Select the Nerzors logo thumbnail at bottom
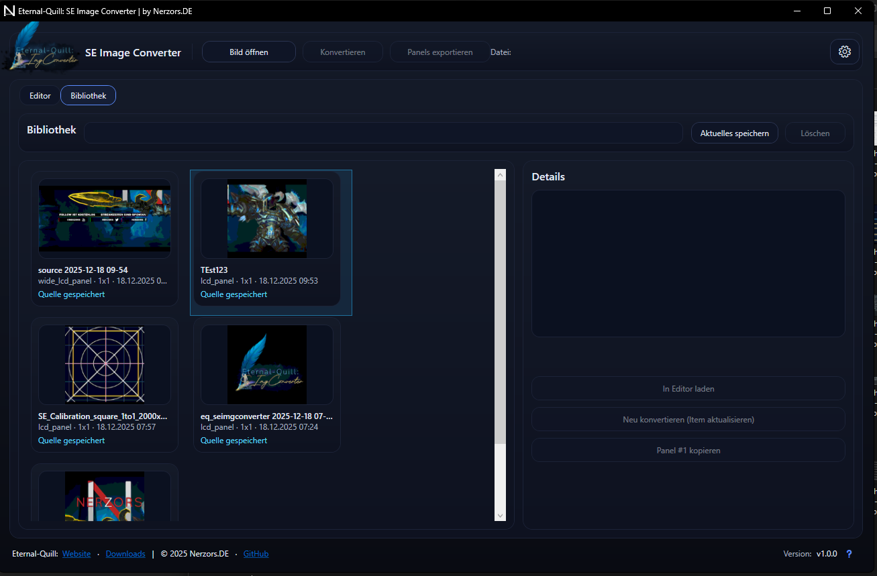This screenshot has width=877, height=576. point(105,496)
